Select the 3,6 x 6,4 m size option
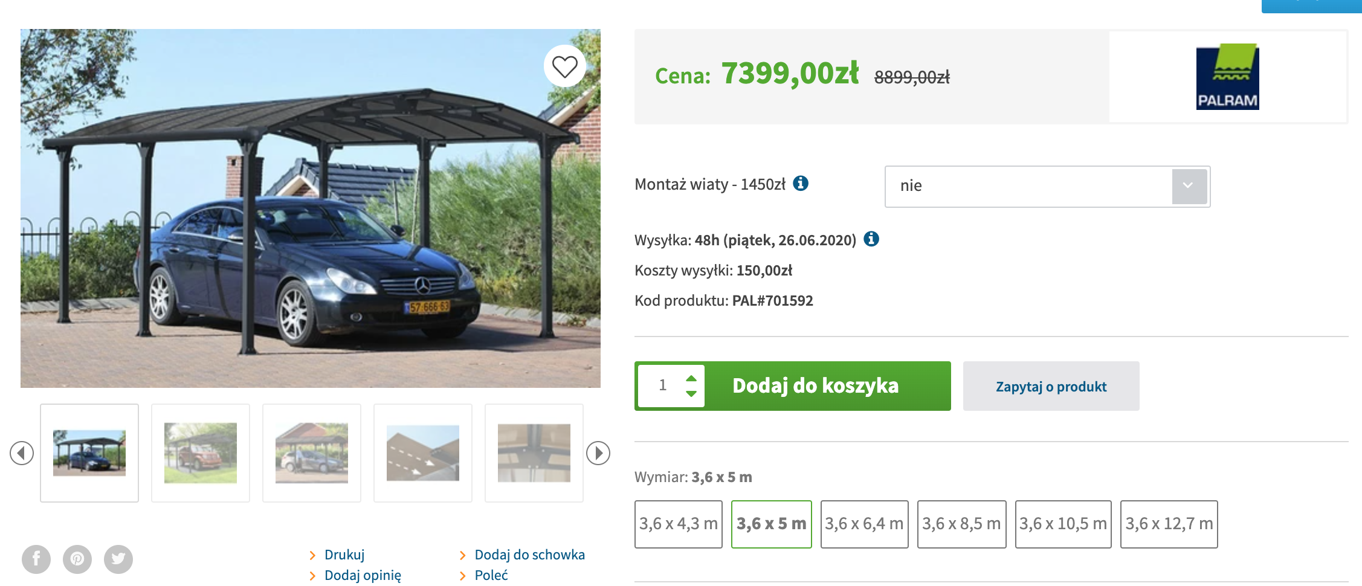Image resolution: width=1362 pixels, height=586 pixels. click(864, 524)
